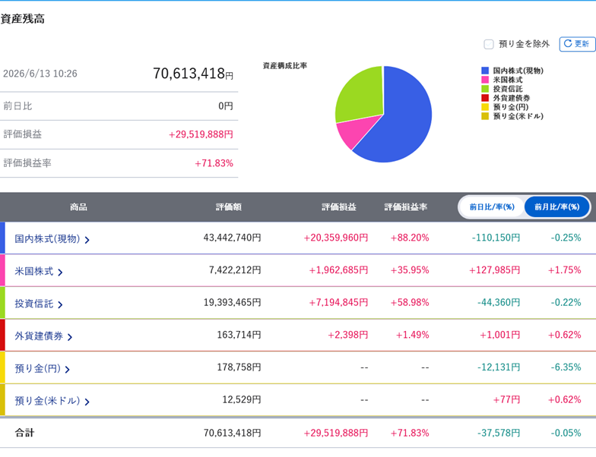Click the 評価損益率 column header
This screenshot has width=596, height=457.
[406, 206]
